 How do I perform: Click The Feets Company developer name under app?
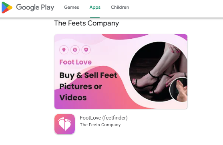100,125
